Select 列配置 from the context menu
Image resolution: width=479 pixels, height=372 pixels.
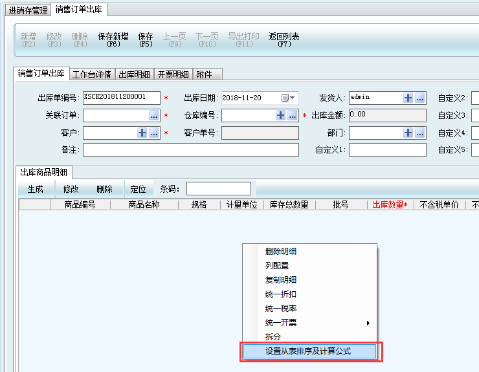click(x=277, y=266)
